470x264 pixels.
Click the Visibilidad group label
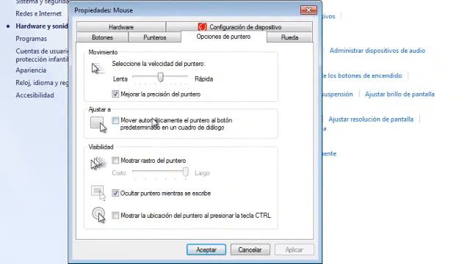(x=101, y=147)
